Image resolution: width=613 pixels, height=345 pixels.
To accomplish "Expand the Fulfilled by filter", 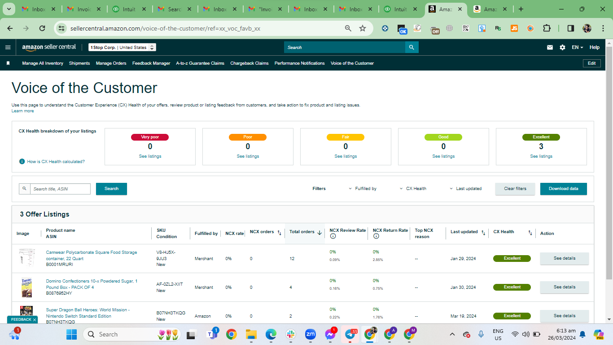I will pyautogui.click(x=363, y=189).
